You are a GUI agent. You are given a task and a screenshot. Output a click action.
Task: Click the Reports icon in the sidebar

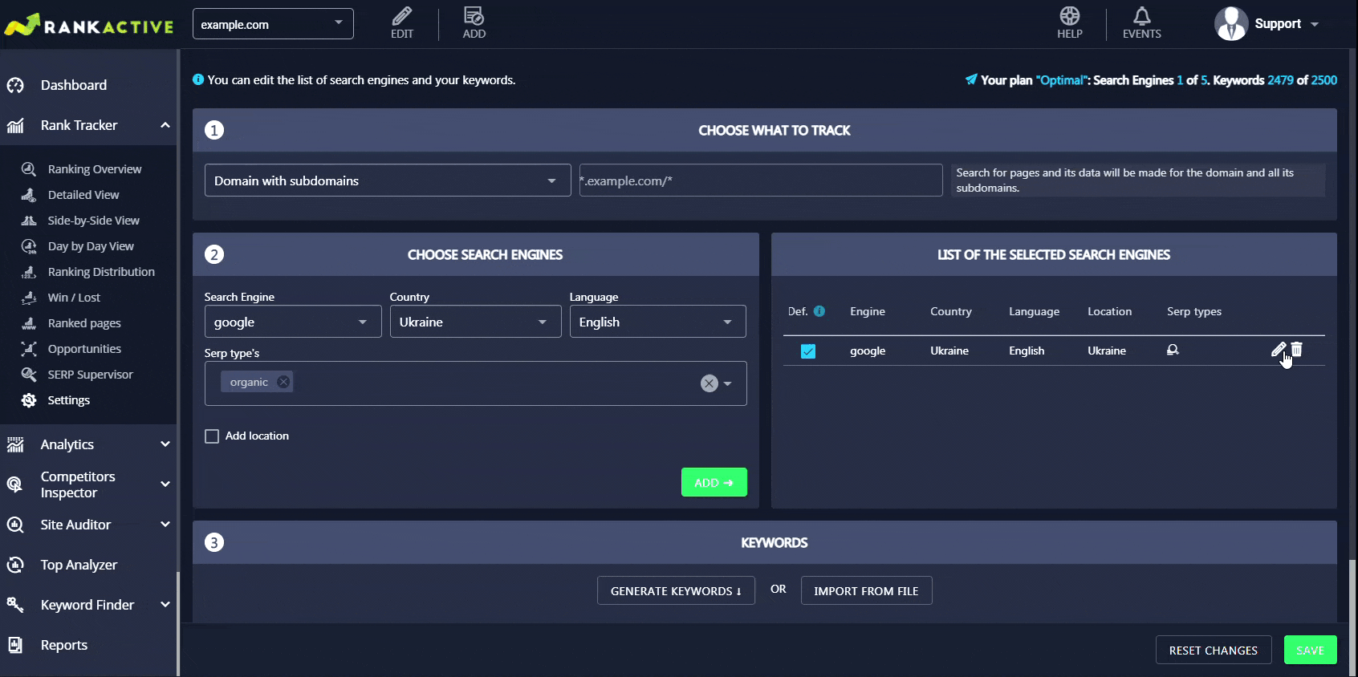point(15,645)
